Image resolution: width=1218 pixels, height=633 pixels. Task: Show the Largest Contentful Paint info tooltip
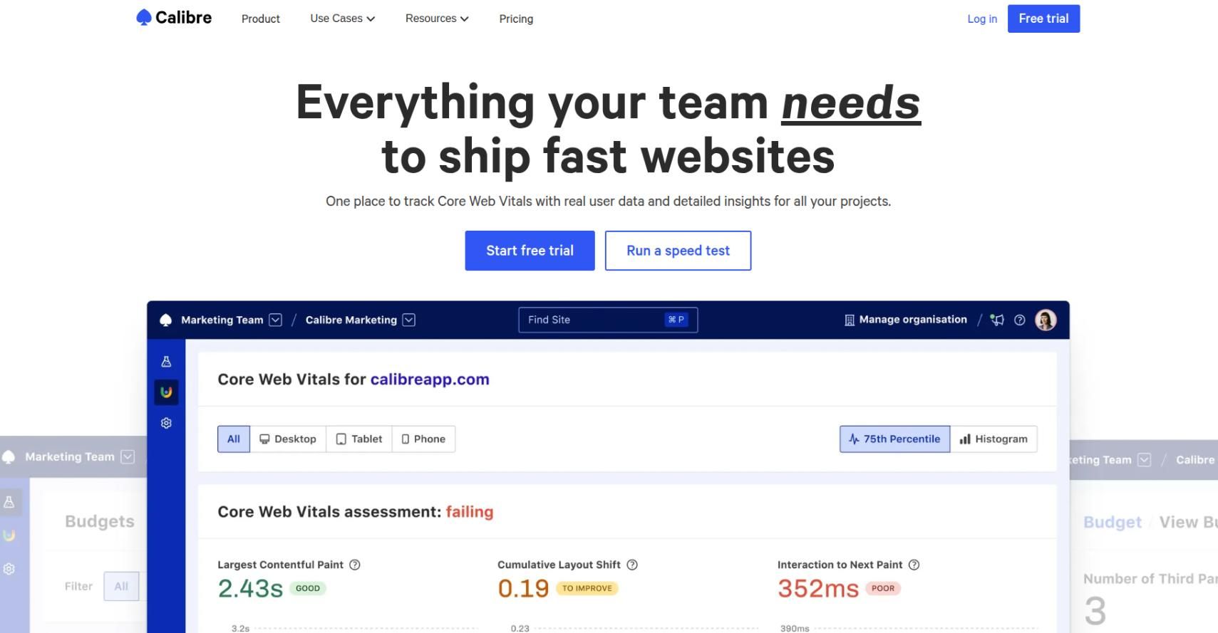pyautogui.click(x=355, y=565)
